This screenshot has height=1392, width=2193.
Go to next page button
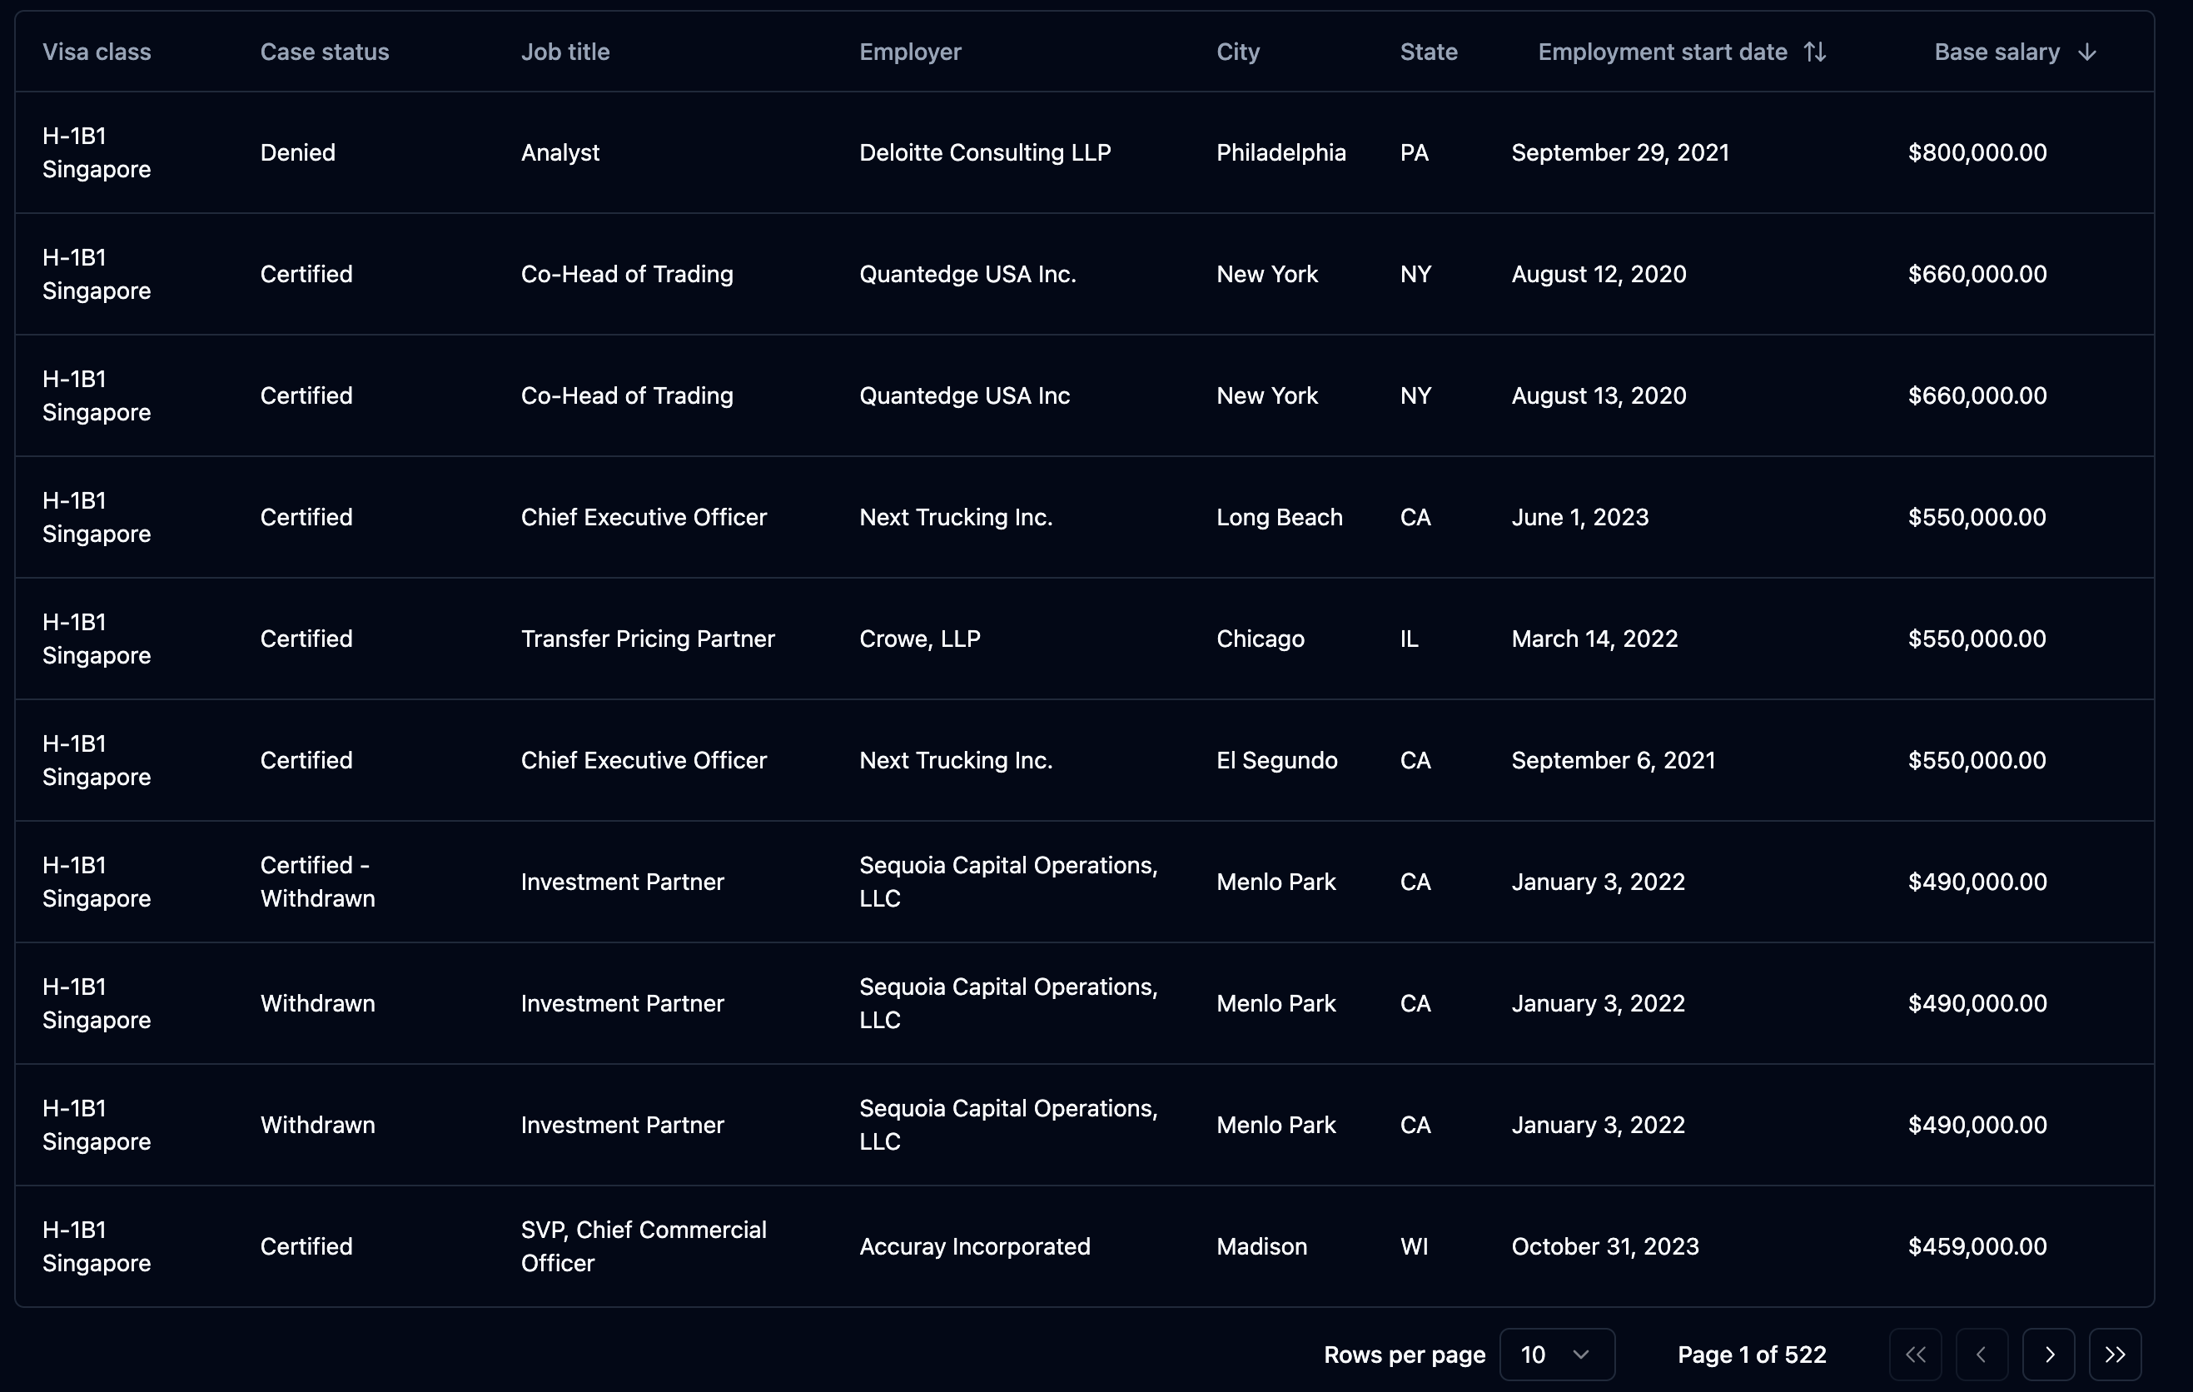pos(2049,1354)
